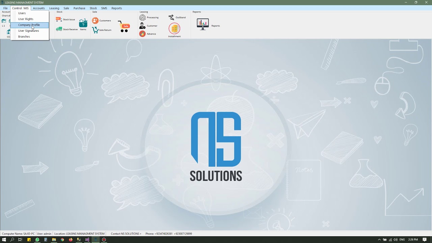Screen dimensions: 432x243
Task: Click User: admin in status bar
Action: click(44, 234)
